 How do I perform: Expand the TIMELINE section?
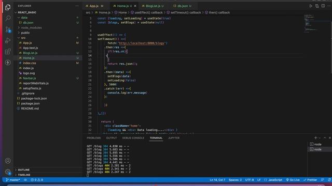48,175
